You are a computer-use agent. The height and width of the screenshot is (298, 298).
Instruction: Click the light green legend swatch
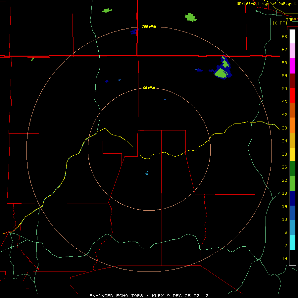pyautogui.click(x=292, y=183)
